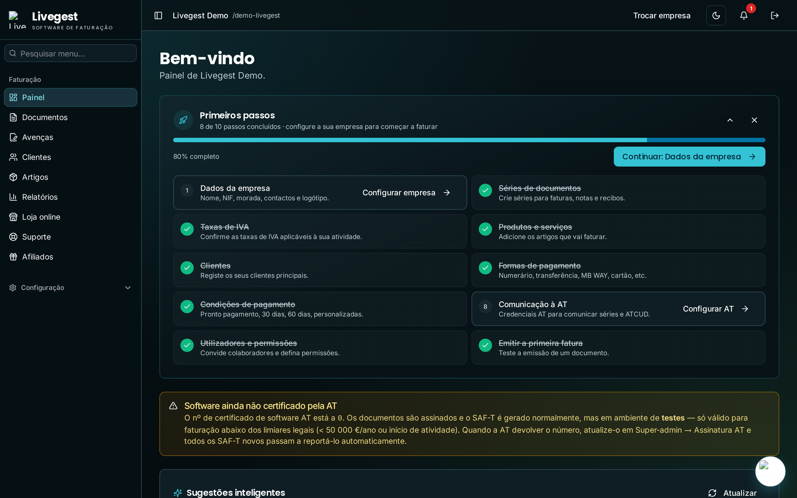Click the Emitir a primeira fatura step title
Viewport: 797px width, 498px height.
540,343
